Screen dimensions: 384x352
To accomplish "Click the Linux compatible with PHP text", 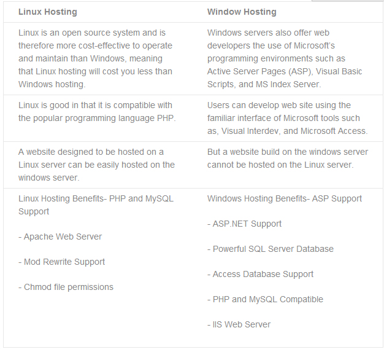I will coord(97,112).
